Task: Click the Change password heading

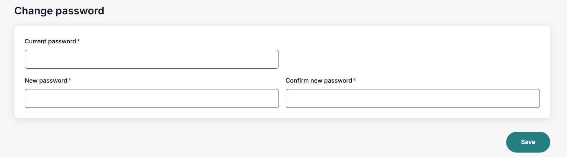Action: point(59,11)
